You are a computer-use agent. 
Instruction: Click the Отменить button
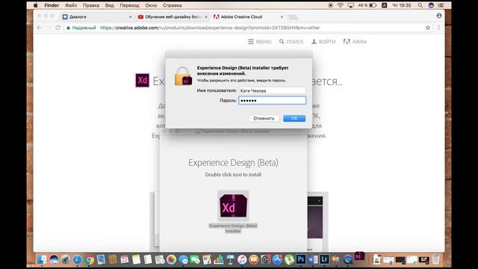click(x=264, y=118)
